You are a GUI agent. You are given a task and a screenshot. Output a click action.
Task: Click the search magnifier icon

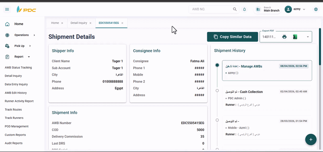click(x=235, y=9)
